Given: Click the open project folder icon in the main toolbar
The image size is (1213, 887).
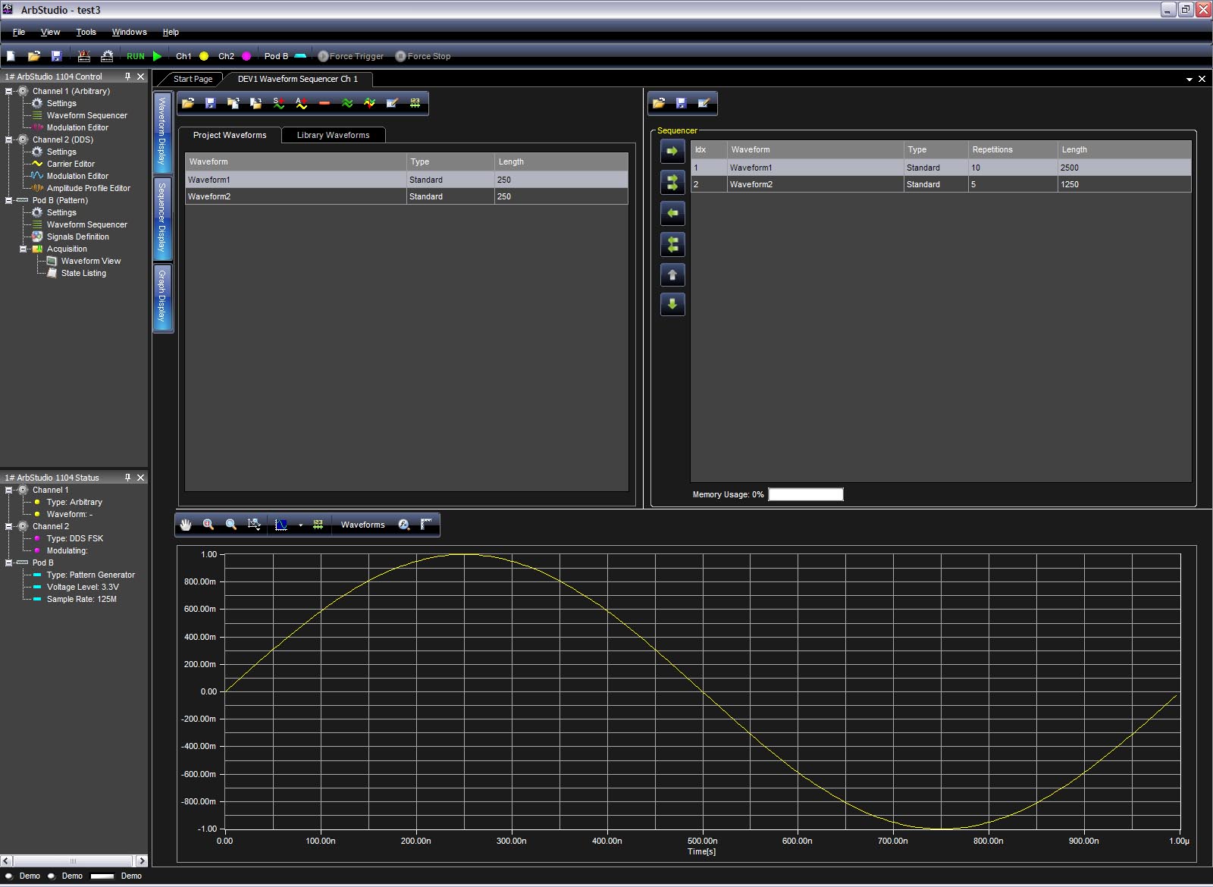Looking at the screenshot, I should [33, 56].
